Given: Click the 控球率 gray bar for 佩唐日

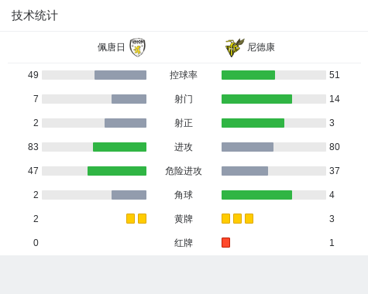Looking at the screenshot, I should click(120, 75).
